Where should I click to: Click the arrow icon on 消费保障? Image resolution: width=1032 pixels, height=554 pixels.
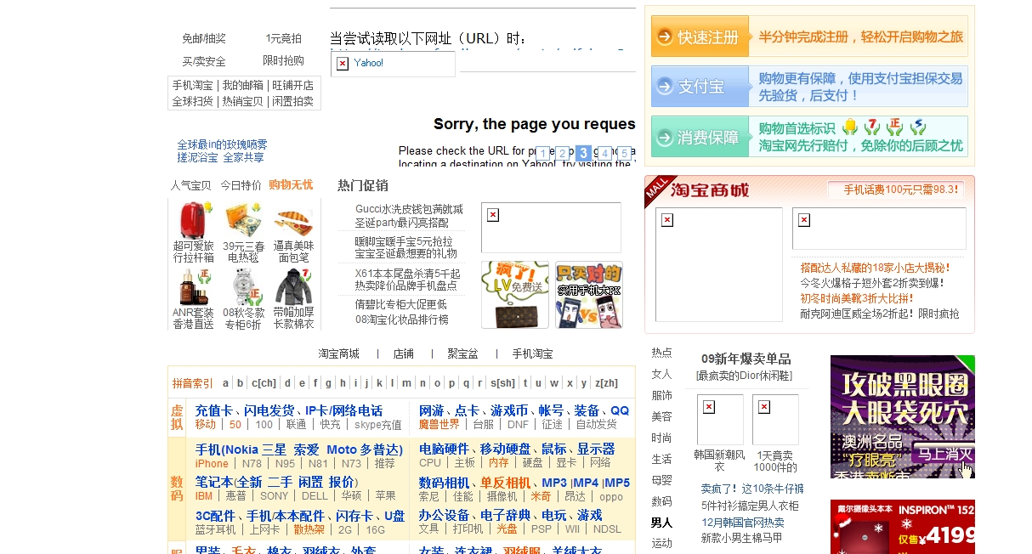(x=665, y=137)
